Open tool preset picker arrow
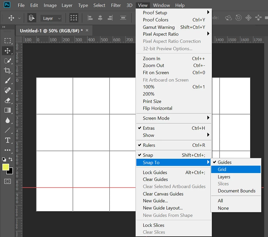268x237 pixels. point(19,18)
